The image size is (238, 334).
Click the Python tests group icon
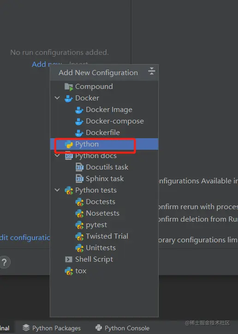coord(69,190)
